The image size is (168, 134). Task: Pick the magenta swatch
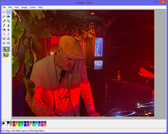point(28,125)
